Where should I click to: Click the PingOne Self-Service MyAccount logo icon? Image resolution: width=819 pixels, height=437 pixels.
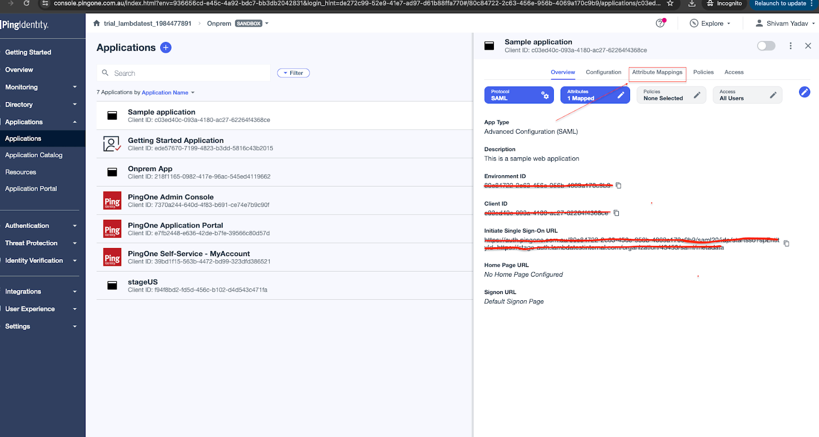[x=112, y=257]
